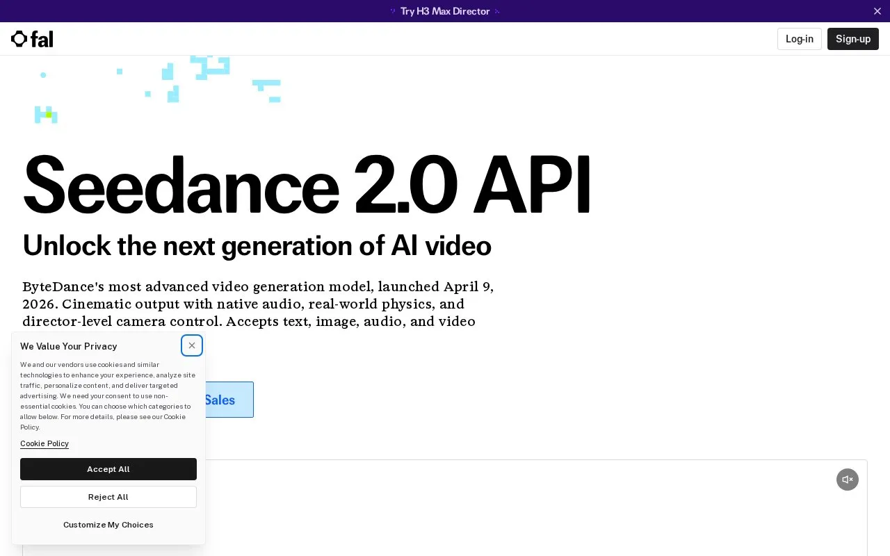Click the We Value Your Privacy title
This screenshot has height=556, width=890.
[69, 346]
